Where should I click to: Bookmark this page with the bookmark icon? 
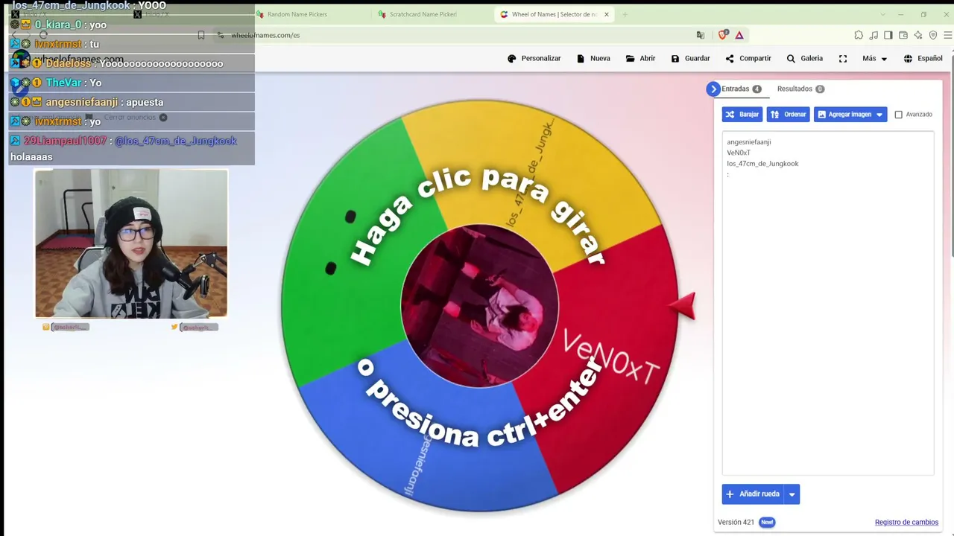pos(201,35)
